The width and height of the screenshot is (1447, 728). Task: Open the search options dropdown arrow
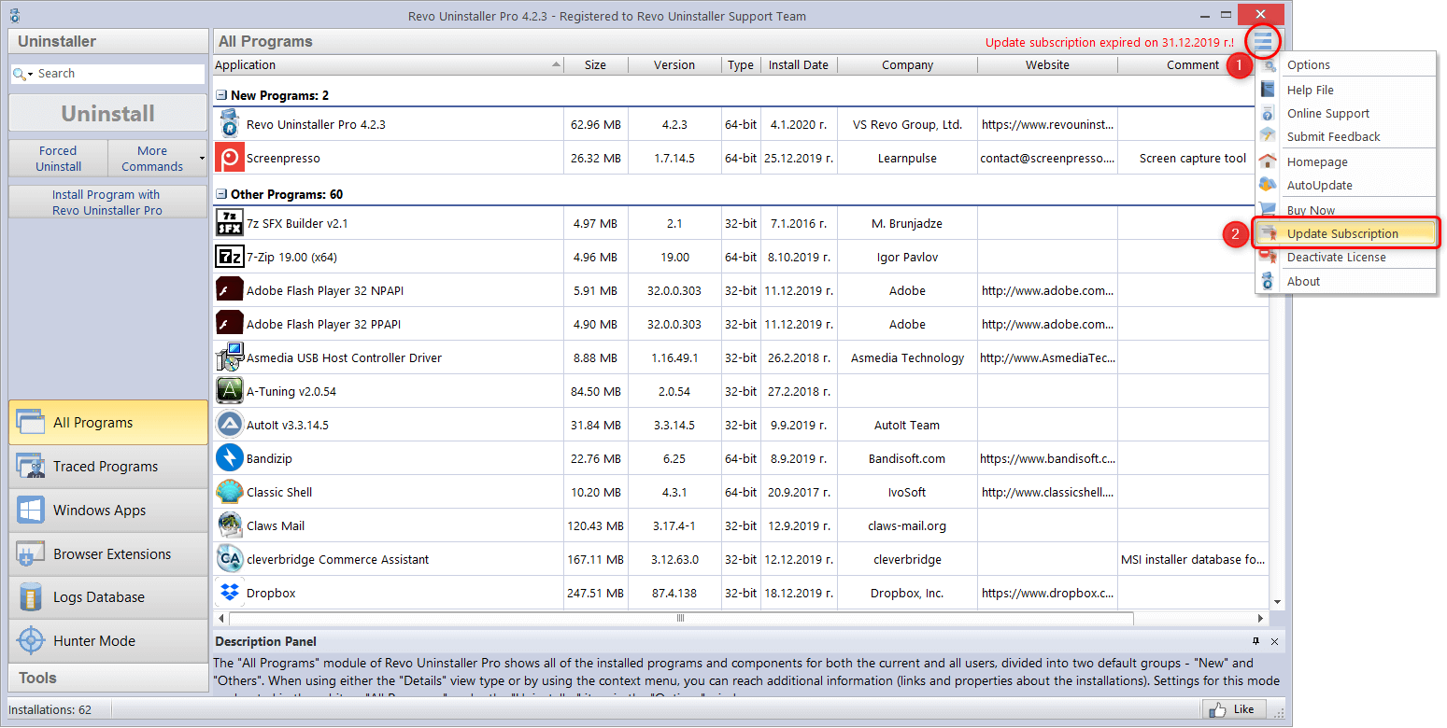tap(31, 75)
